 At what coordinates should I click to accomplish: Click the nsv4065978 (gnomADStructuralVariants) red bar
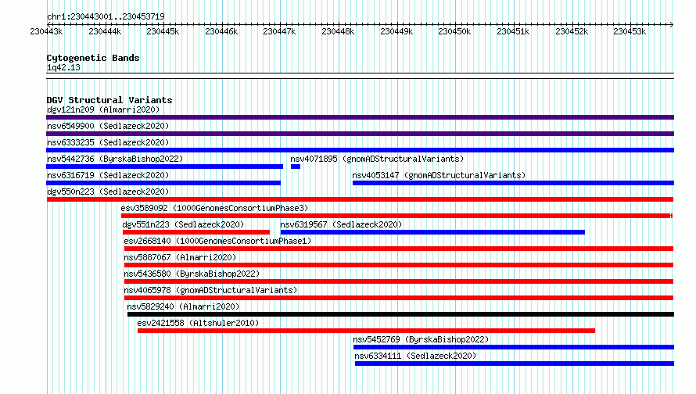point(399,298)
